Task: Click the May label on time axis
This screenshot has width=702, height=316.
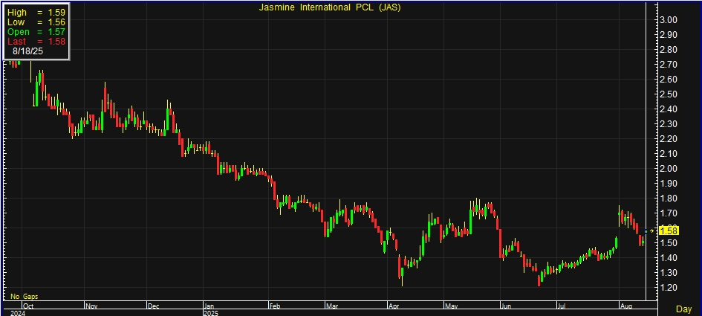Action: [x=451, y=306]
